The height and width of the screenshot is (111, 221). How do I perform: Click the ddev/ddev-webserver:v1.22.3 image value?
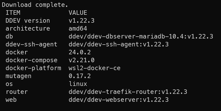click(118, 100)
